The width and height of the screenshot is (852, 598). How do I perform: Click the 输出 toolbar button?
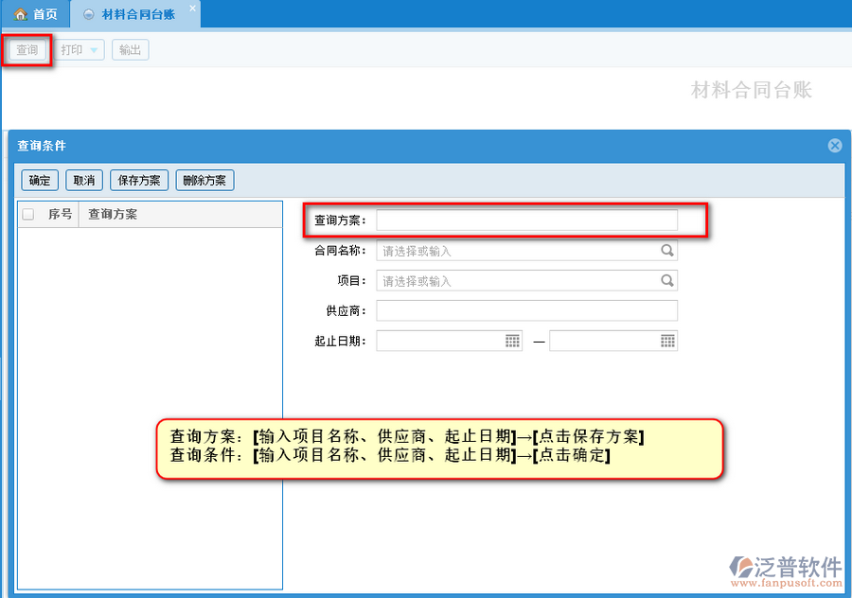(x=130, y=50)
